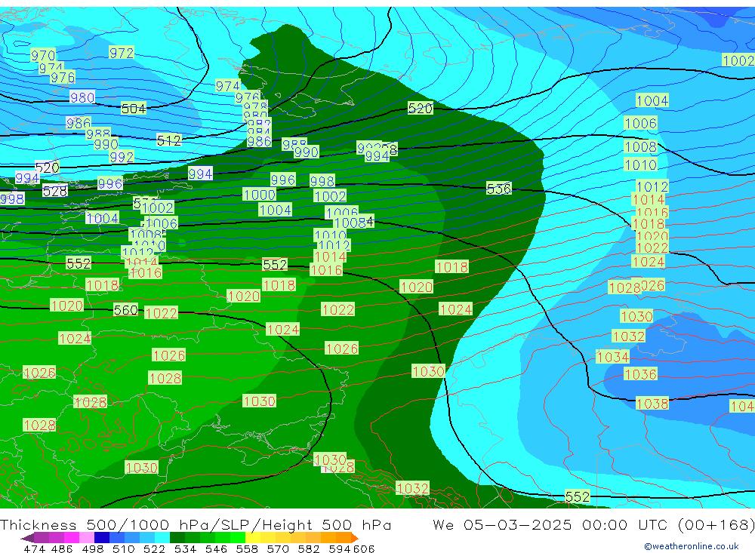
Task: Click the 992 isobar label
Action: tap(122, 157)
